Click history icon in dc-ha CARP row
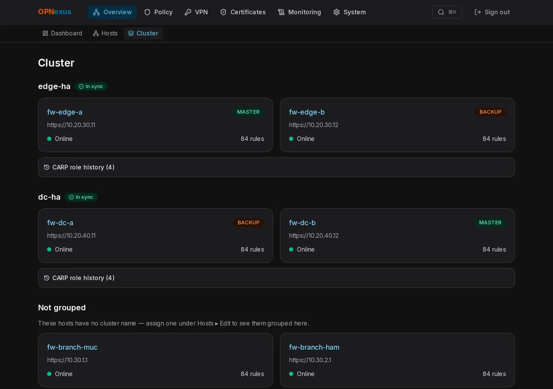The image size is (553, 389). (x=47, y=278)
